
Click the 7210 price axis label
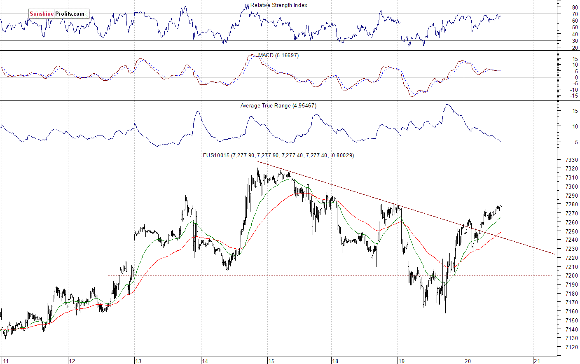[572, 267]
